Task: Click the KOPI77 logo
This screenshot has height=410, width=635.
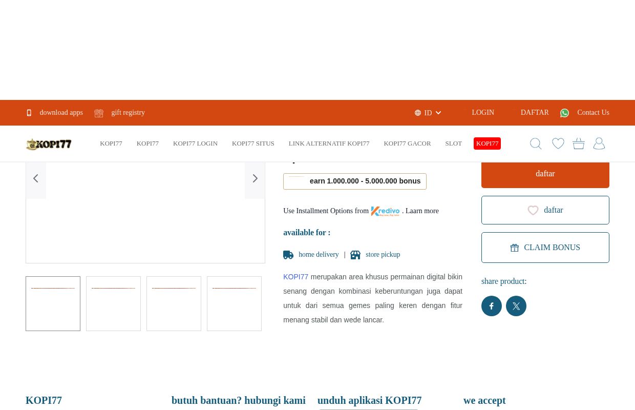Action: [x=49, y=144]
